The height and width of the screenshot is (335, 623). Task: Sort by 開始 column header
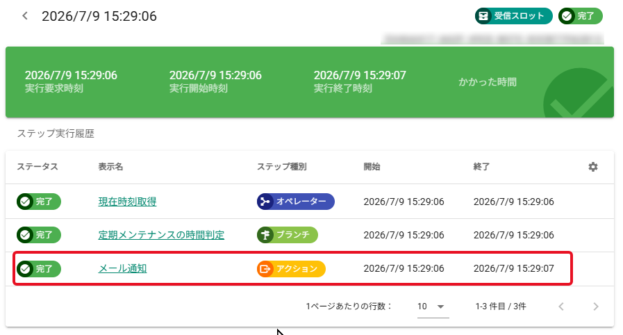click(x=372, y=167)
